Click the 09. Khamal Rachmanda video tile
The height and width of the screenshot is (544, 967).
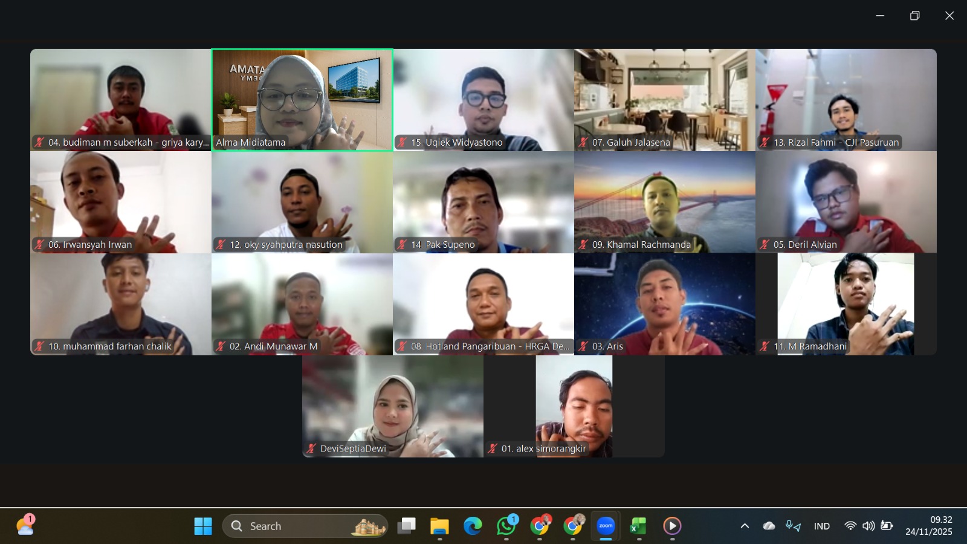pyautogui.click(x=665, y=202)
